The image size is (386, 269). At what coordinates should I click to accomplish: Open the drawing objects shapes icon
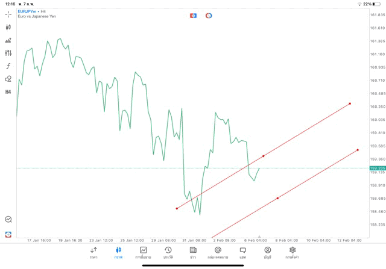click(8, 79)
